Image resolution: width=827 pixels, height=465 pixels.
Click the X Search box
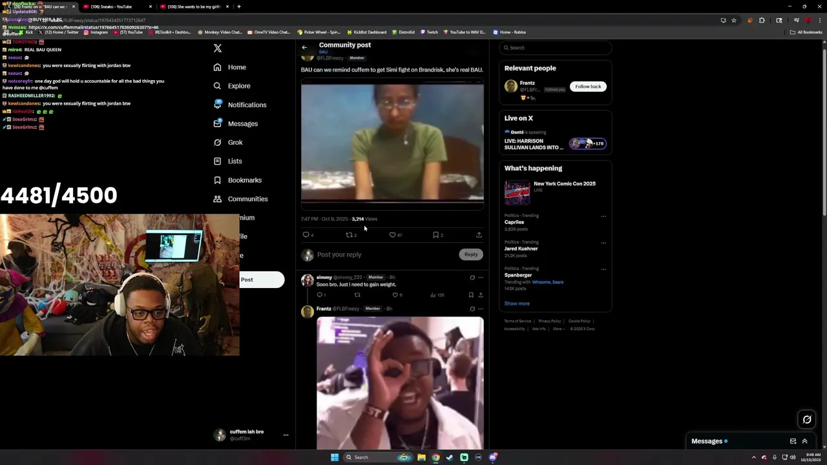click(x=556, y=48)
